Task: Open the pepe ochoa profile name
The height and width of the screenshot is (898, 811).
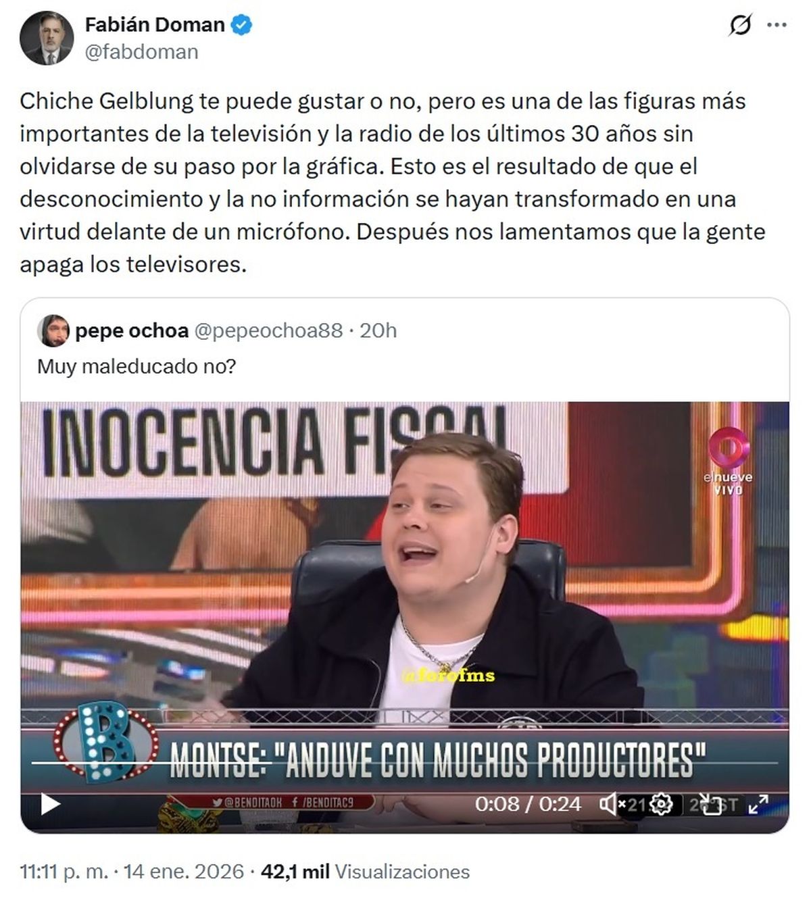Action: pos(132,330)
